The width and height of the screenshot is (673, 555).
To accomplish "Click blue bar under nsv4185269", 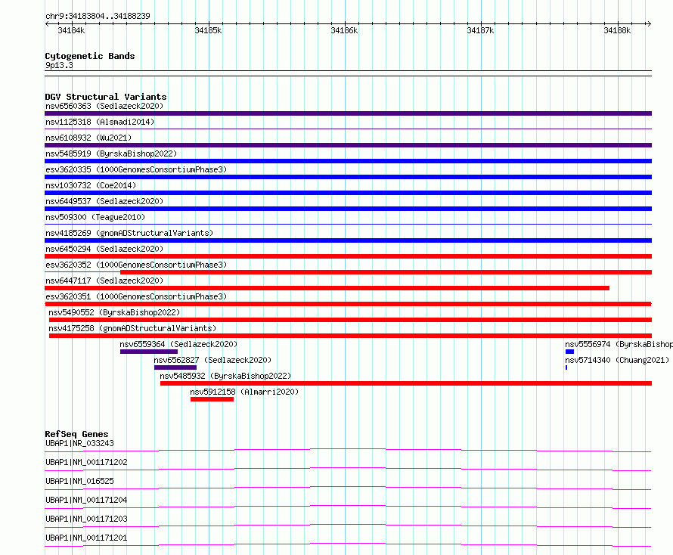I will coord(348,240).
